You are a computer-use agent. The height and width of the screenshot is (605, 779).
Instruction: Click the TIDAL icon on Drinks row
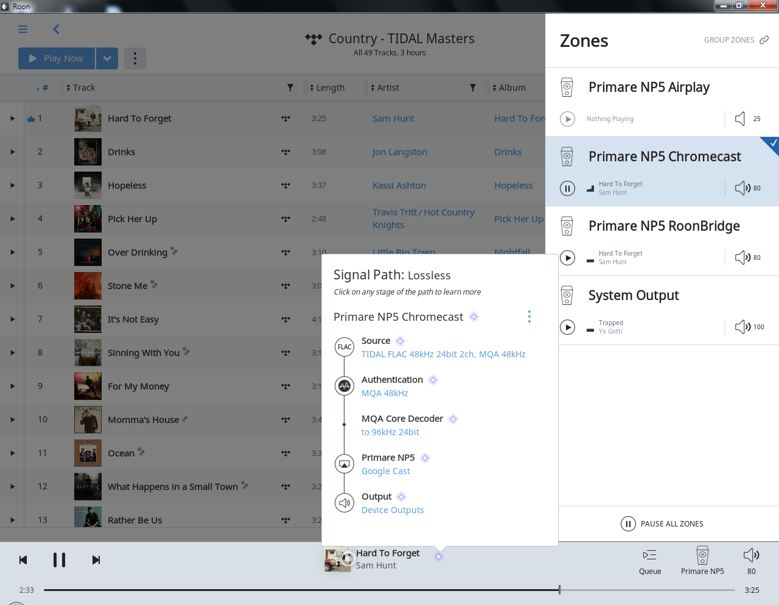(x=285, y=152)
